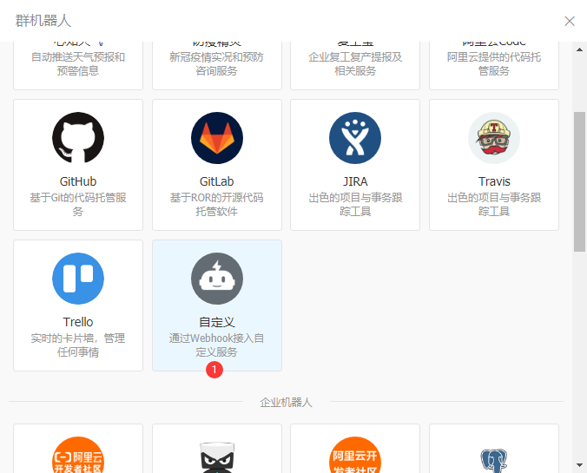The height and width of the screenshot is (473, 587).
Task: Click Travis description 出色的项目与事务跟踪工具
Action: click(x=494, y=204)
